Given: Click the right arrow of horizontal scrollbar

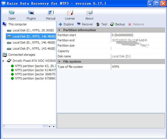Looking at the screenshot, I should pyautogui.click(x=54, y=127).
